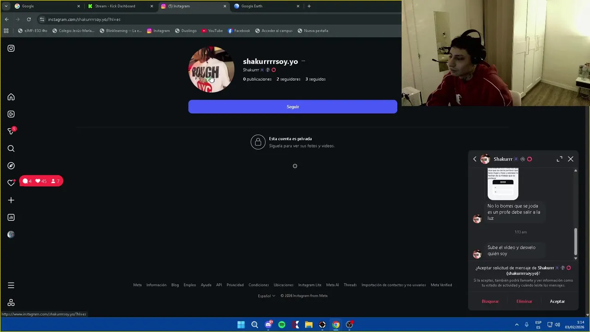This screenshot has width=590, height=332.
Task: Open the Duolingo bookmark
Action: pos(186,31)
